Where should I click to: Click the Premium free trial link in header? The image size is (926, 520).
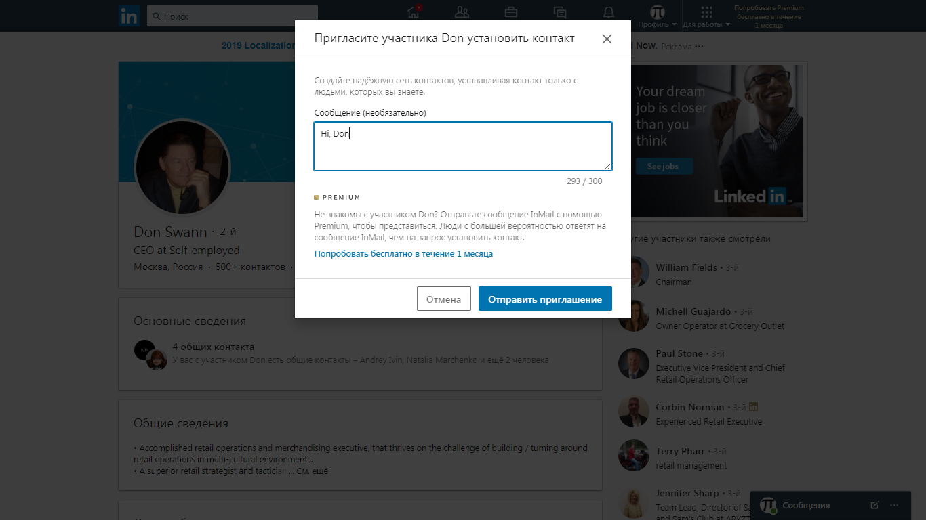[x=769, y=16]
